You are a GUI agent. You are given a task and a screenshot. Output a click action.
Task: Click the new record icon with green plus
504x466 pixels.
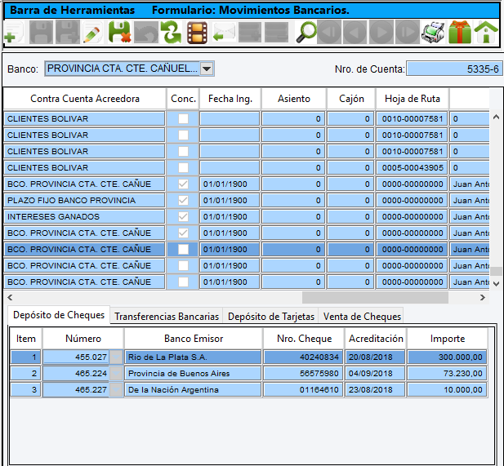(14, 33)
